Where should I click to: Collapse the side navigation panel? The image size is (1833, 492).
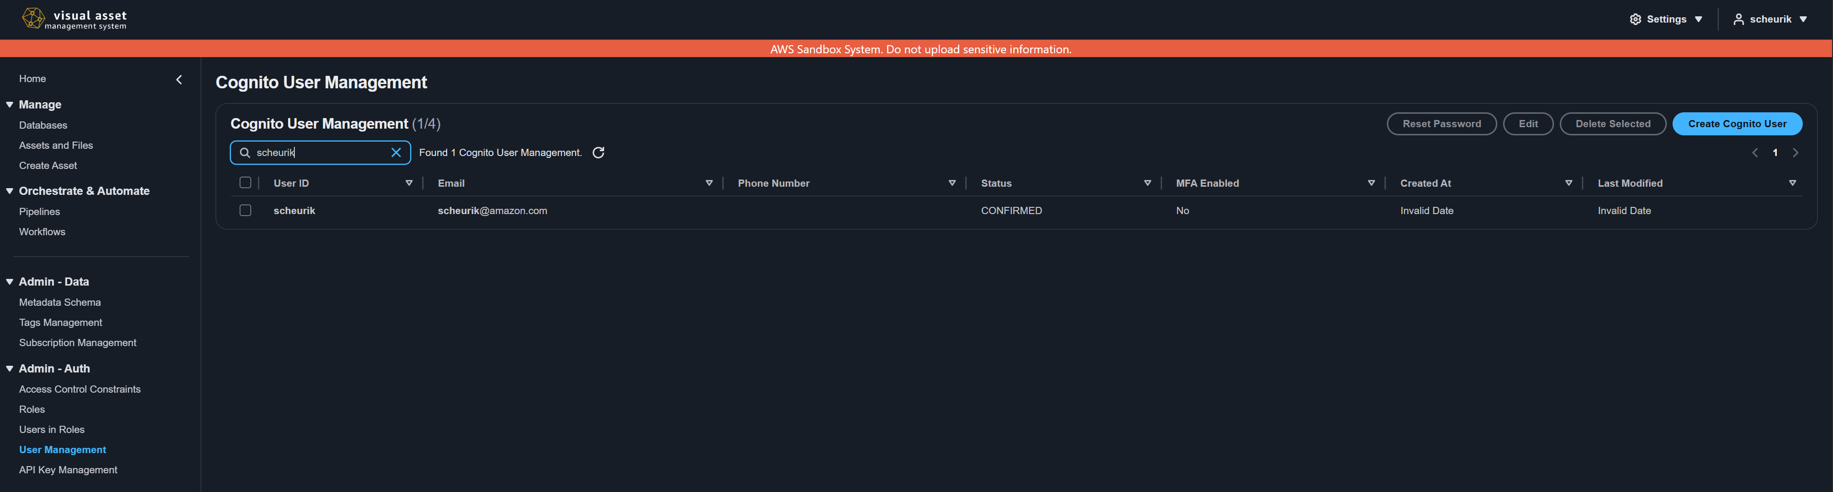click(x=179, y=80)
